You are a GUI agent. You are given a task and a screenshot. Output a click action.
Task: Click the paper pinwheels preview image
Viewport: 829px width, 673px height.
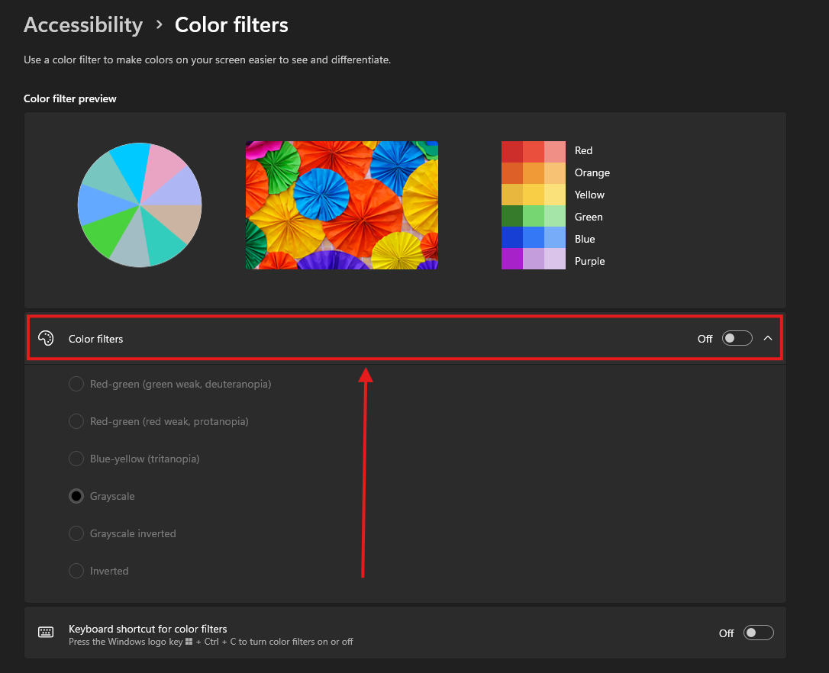(341, 204)
